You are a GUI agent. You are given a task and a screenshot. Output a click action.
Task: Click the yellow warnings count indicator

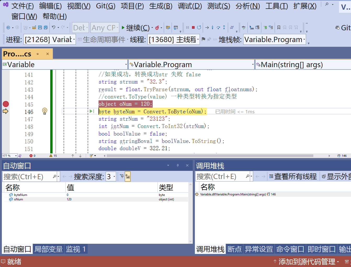tap(53, 156)
